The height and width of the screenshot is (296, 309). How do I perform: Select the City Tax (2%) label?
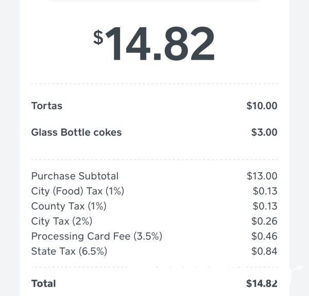62,221
